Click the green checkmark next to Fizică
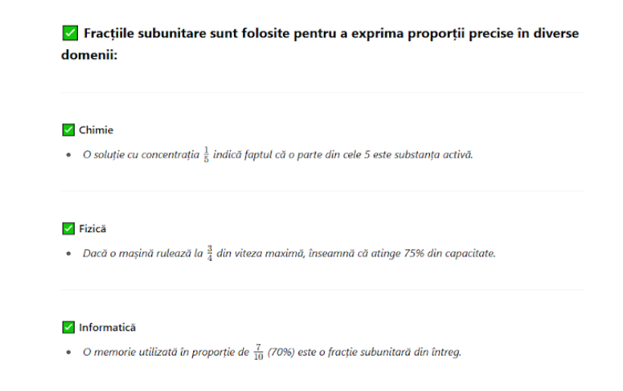The image size is (623, 391). [x=68, y=228]
